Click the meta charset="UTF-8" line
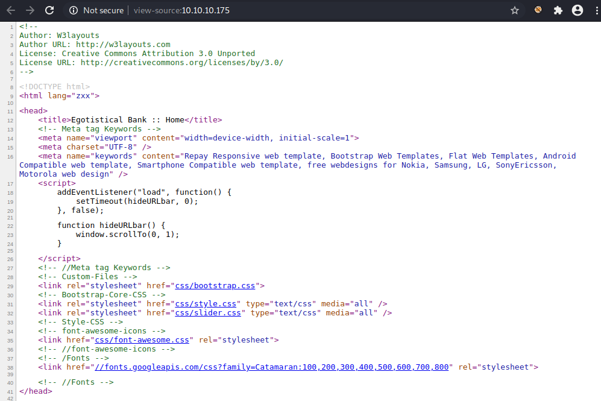Viewport: 601px width, 401px height. point(95,147)
